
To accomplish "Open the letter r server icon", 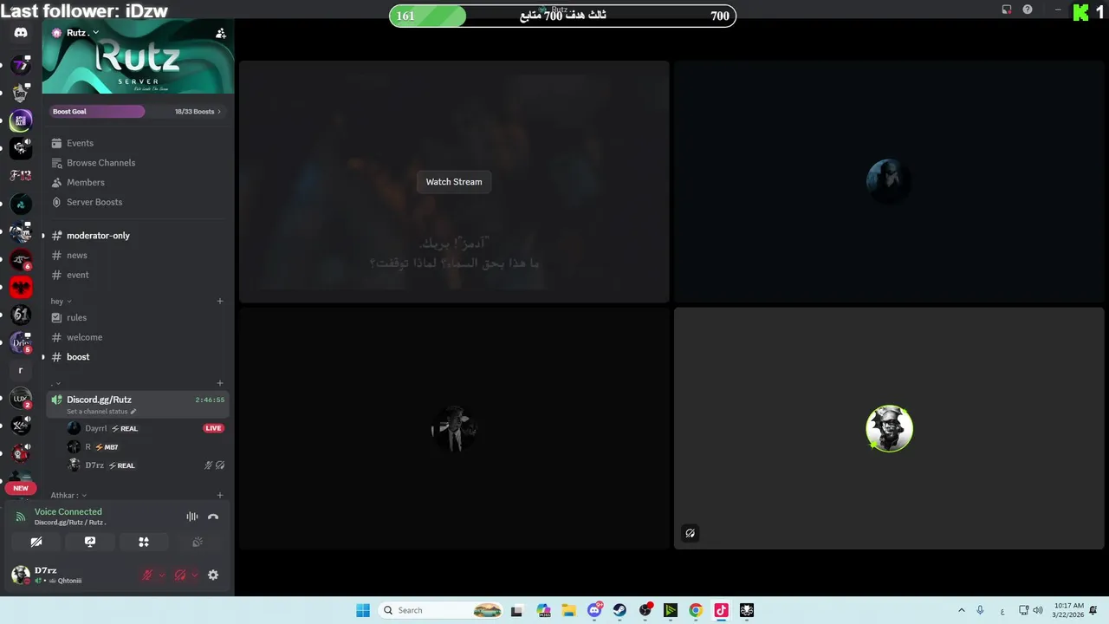I will [21, 370].
